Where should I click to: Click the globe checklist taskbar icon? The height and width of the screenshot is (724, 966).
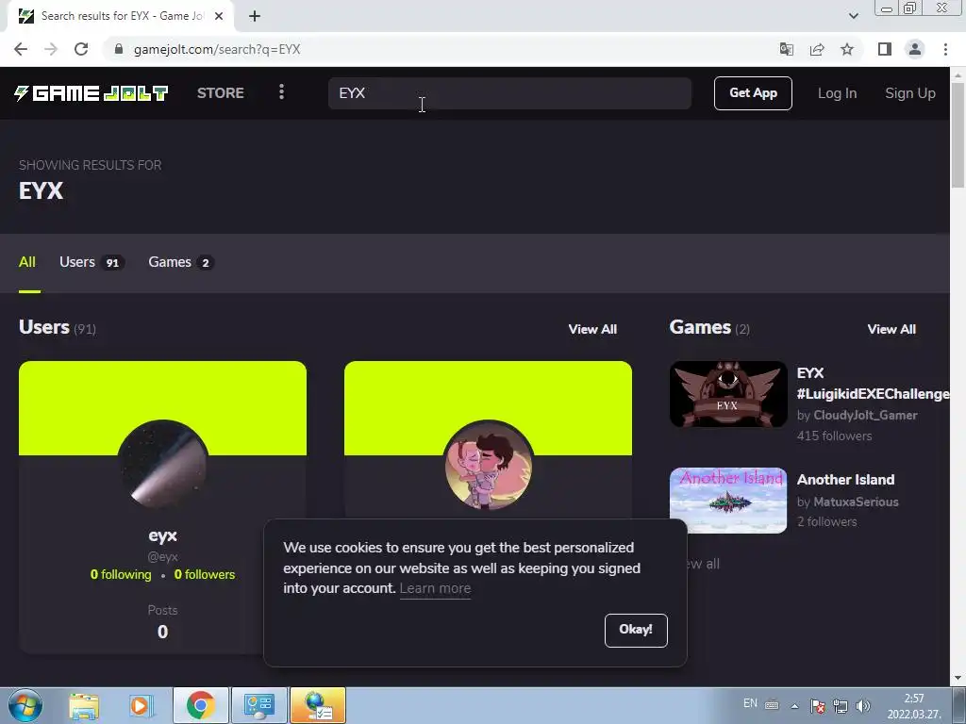pyautogui.click(x=318, y=705)
